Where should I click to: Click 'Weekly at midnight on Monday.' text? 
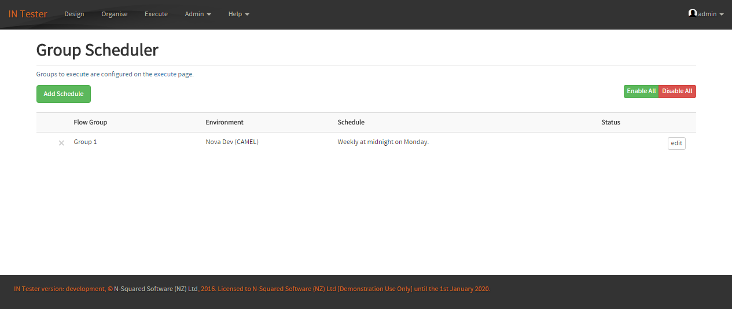383,142
